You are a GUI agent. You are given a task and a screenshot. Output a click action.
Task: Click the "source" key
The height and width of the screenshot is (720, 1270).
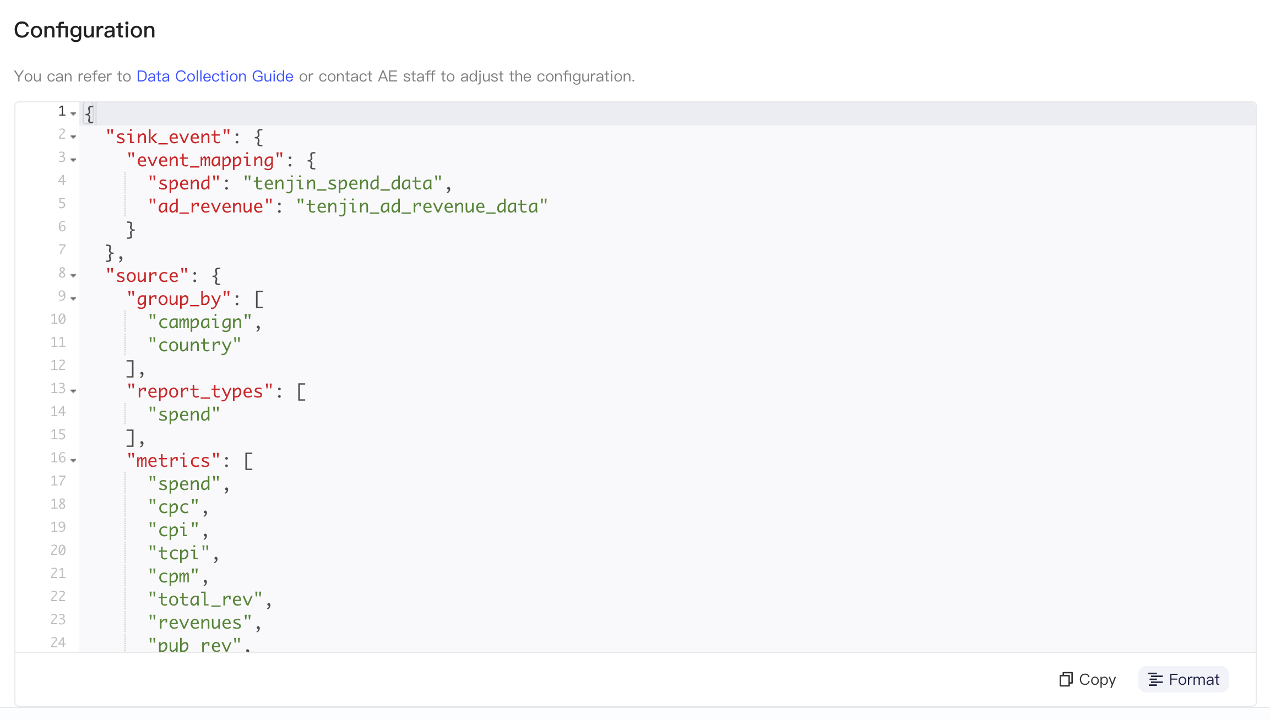148,275
